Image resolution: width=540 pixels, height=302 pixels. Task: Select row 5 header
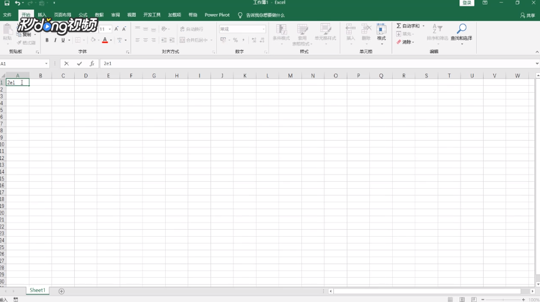[x=2, y=110]
